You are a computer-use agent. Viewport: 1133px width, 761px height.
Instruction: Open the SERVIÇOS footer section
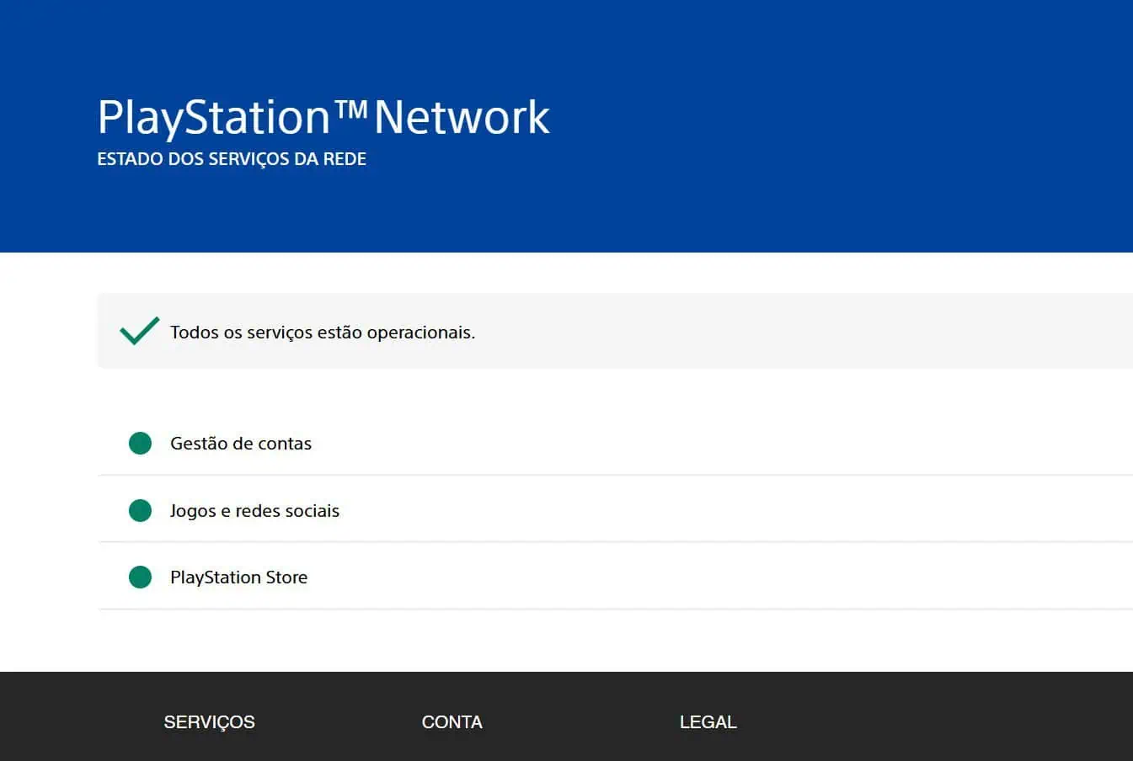pos(209,722)
